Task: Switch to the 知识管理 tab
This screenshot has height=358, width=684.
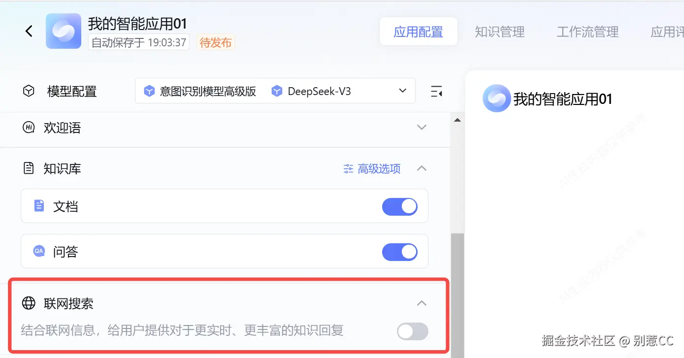Action: coord(499,32)
